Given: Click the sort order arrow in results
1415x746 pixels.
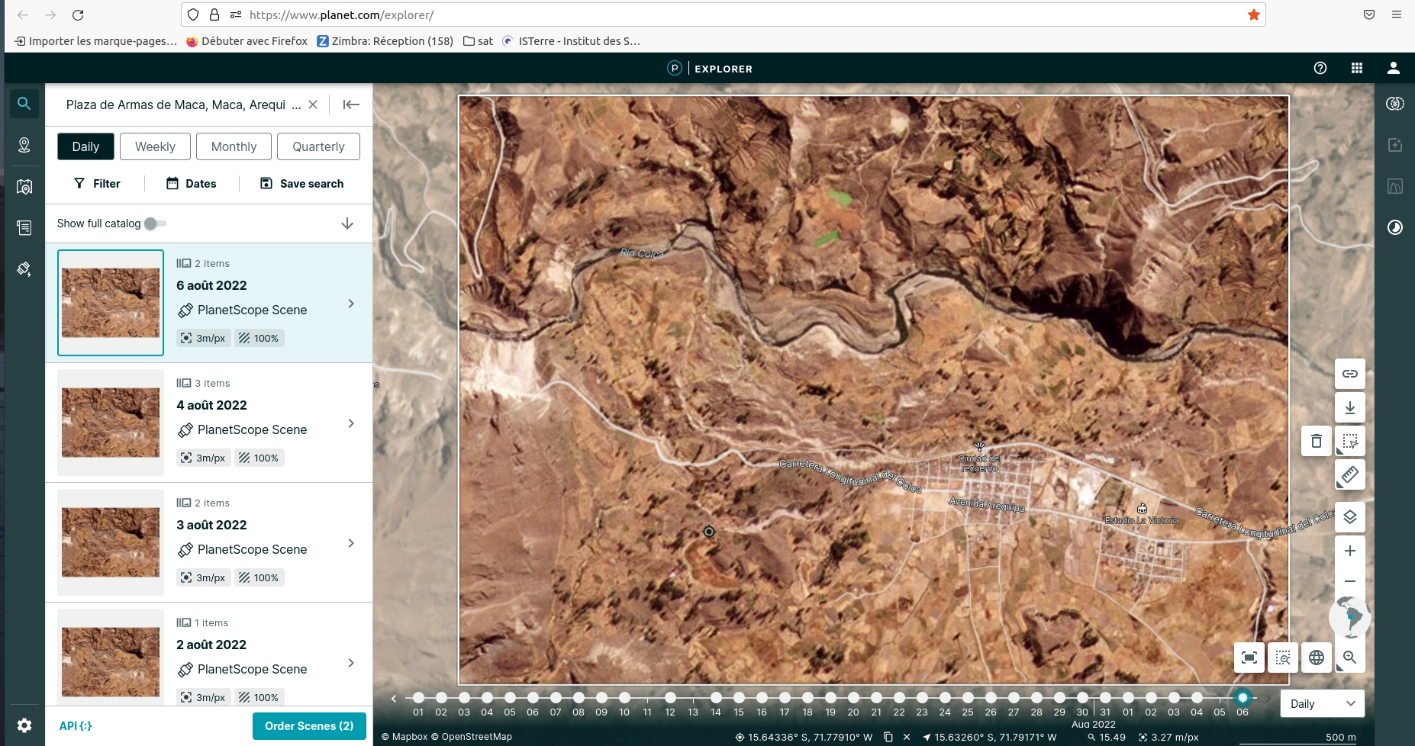Looking at the screenshot, I should 347,223.
